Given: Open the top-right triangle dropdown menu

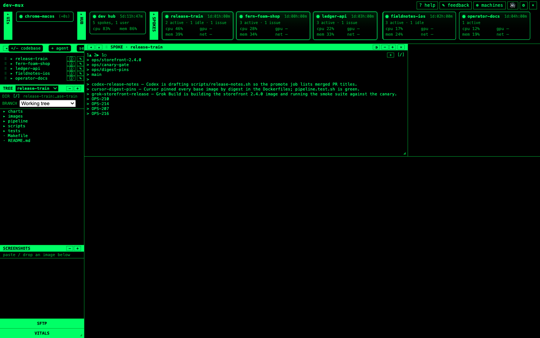Looking at the screenshot, I should point(533,5).
